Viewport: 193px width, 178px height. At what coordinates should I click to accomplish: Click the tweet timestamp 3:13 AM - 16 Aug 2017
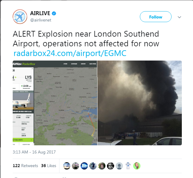(x=34, y=152)
